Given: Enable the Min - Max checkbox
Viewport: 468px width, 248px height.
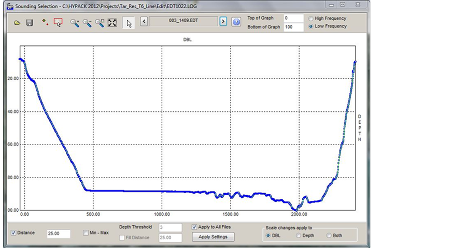Looking at the screenshot, I should (86, 233).
